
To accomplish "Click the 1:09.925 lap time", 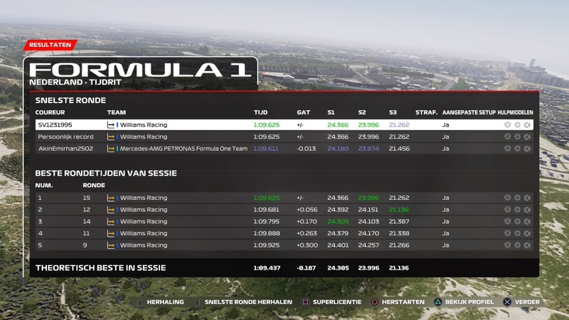I will [x=266, y=245].
